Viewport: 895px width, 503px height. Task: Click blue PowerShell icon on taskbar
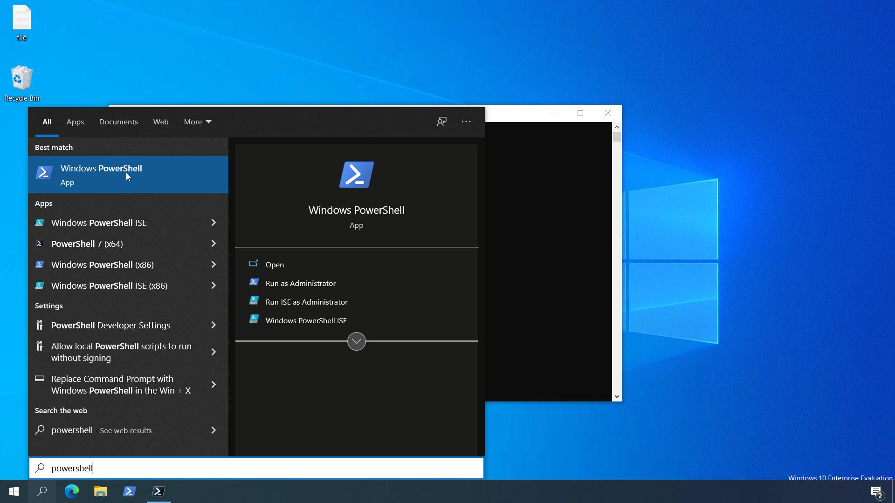tap(129, 491)
